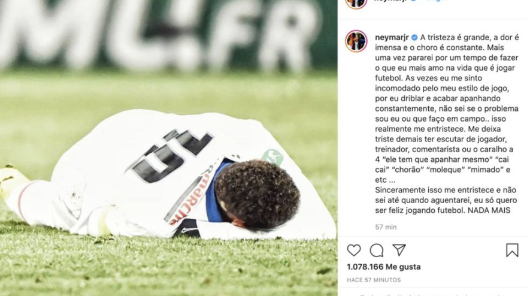Open the HACE 57 MINUTOS timestamp link
This screenshot has width=527, height=296.
pos(374,280)
